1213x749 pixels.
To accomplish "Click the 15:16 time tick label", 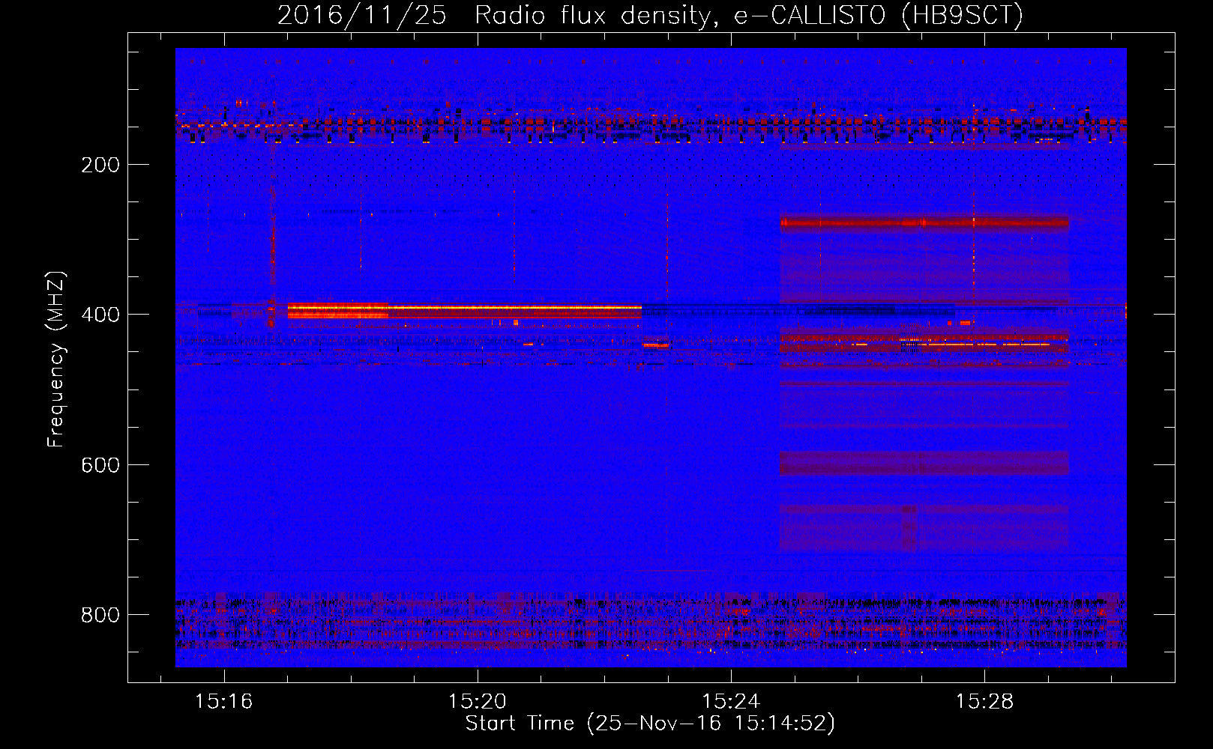I will pos(224,702).
